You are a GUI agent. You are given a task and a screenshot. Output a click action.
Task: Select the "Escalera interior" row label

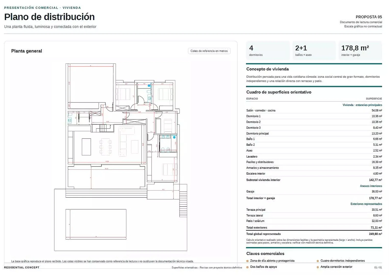point(256,174)
